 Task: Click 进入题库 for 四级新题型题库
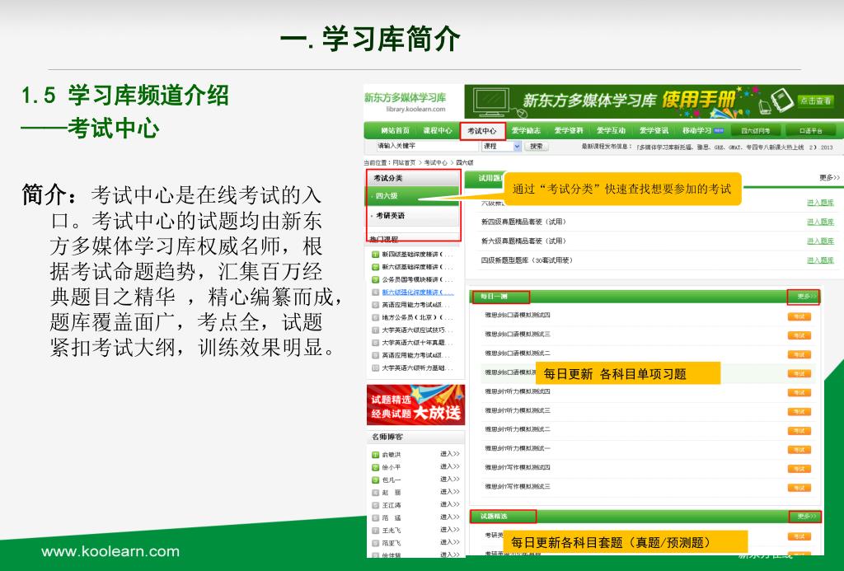(x=820, y=260)
